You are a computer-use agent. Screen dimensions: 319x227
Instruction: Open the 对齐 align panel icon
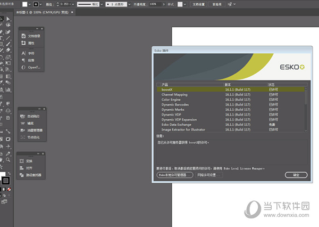22,168
